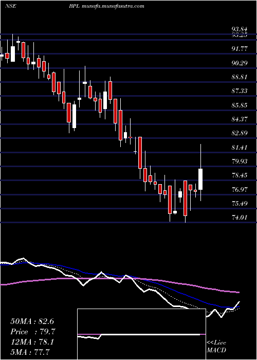257x360 pixels.
Task: Click the 91.77 price level label
Action: click(x=240, y=48)
